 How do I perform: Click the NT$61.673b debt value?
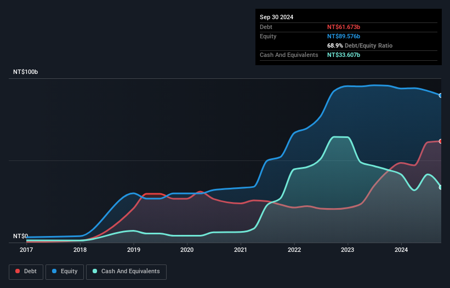click(x=344, y=27)
